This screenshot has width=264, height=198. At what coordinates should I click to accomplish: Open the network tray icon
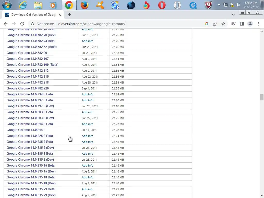[225, 5]
